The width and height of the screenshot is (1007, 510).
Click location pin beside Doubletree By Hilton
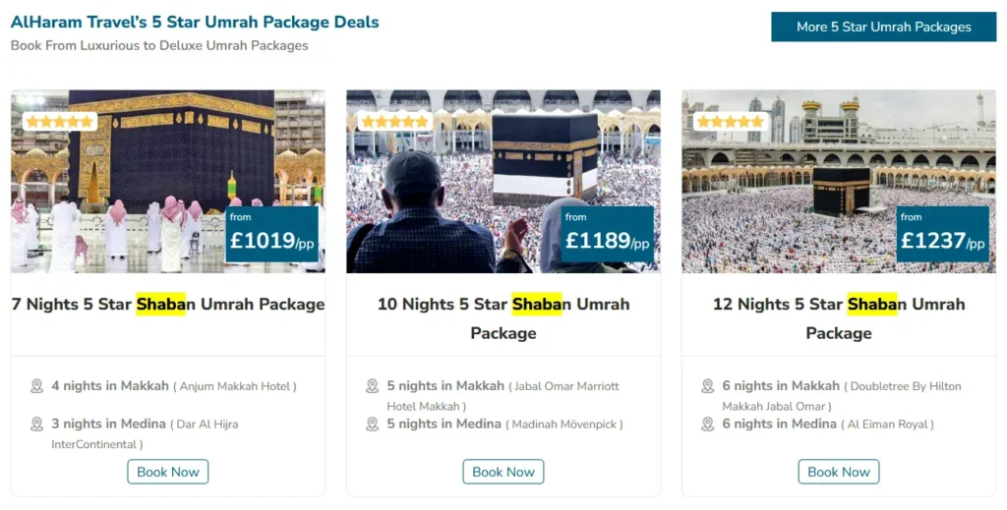click(708, 386)
